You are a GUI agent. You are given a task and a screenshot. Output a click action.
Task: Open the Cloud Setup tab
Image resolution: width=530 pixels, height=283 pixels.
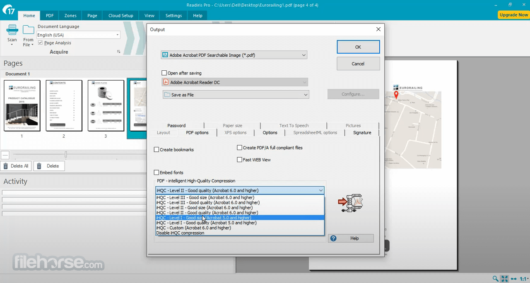coord(121,16)
